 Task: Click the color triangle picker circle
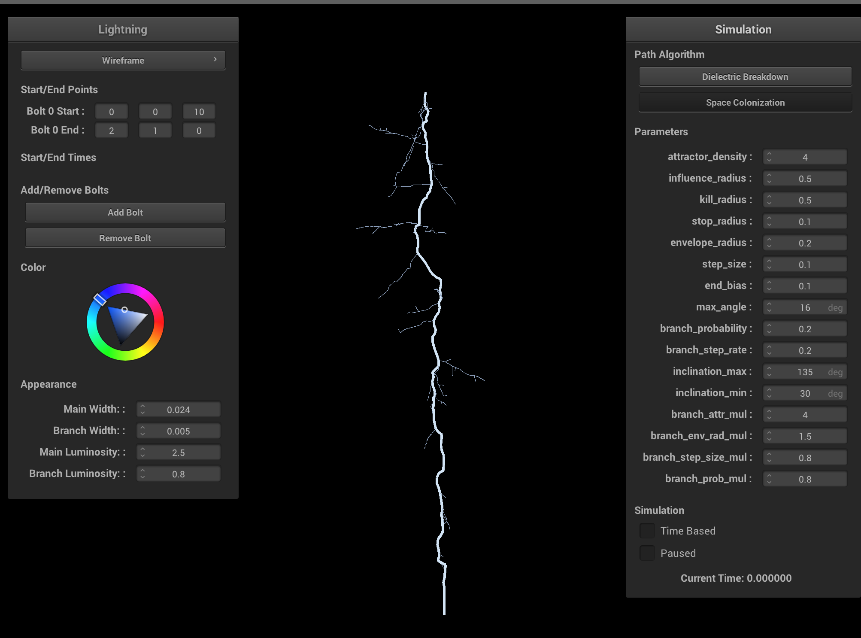coord(124,310)
